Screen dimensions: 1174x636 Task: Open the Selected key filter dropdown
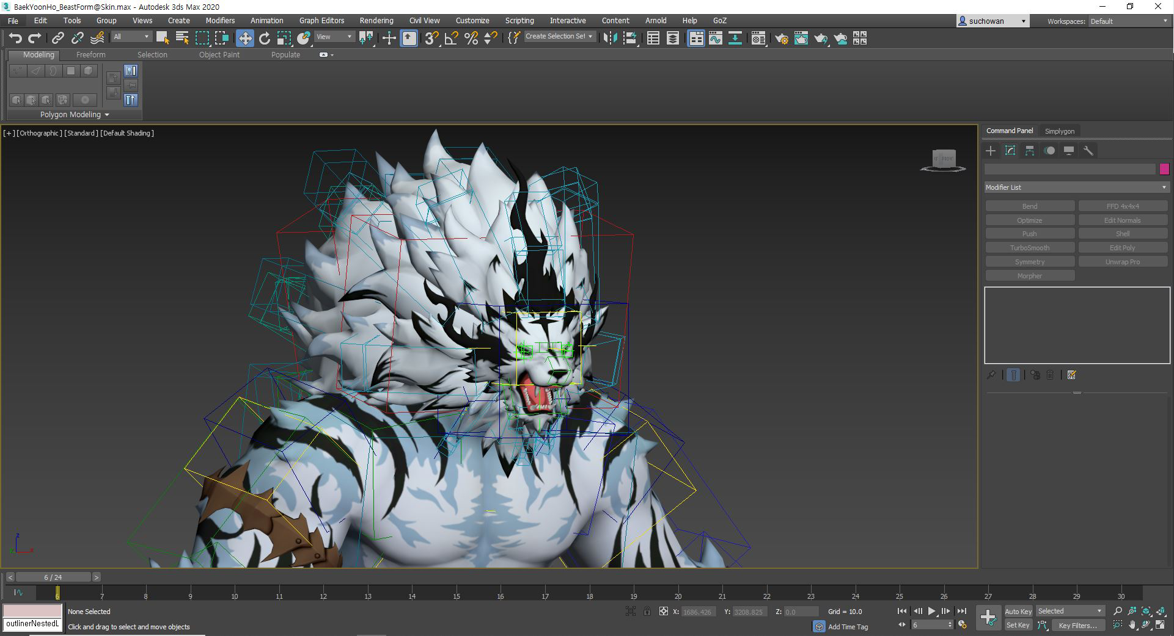(1070, 611)
